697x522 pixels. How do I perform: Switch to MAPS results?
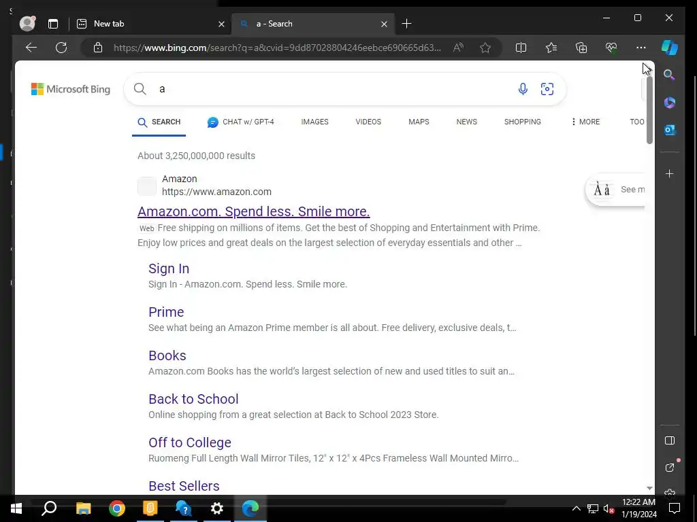point(419,122)
